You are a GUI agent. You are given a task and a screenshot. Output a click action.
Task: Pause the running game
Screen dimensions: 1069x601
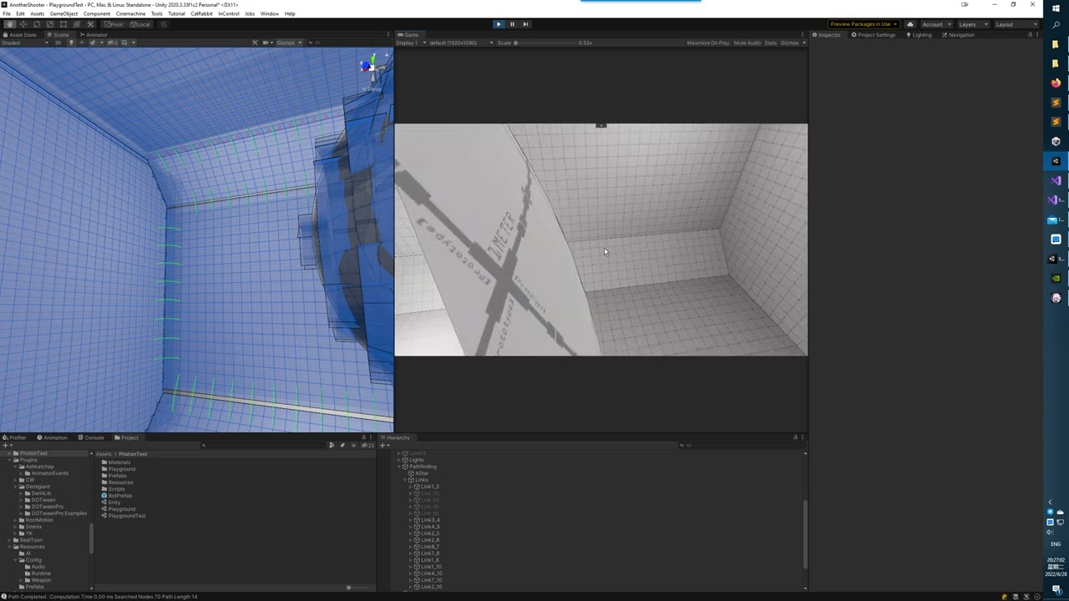(x=512, y=24)
